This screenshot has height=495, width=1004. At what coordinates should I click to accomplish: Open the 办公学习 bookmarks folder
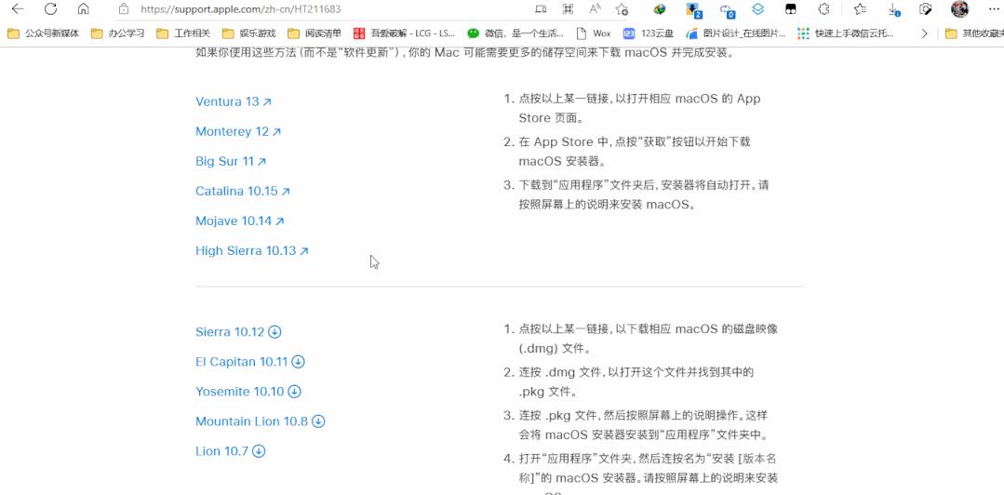tap(118, 33)
